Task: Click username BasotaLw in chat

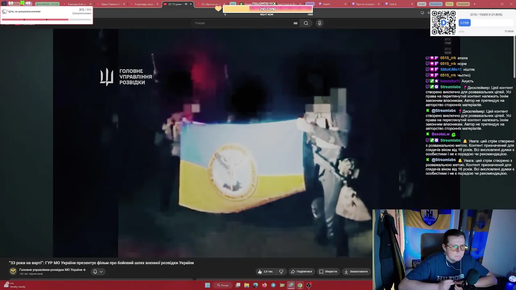Action: click(441, 134)
